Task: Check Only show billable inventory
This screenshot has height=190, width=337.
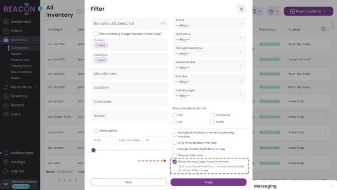Action: click(x=175, y=143)
